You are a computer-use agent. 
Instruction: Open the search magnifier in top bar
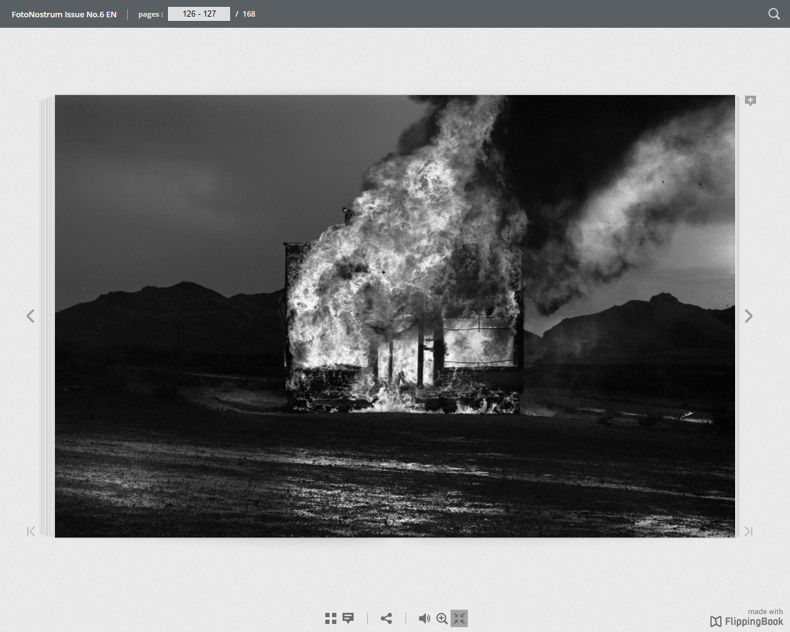pos(773,14)
